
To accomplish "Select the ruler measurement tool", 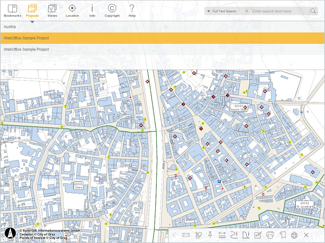I will pos(222,235).
